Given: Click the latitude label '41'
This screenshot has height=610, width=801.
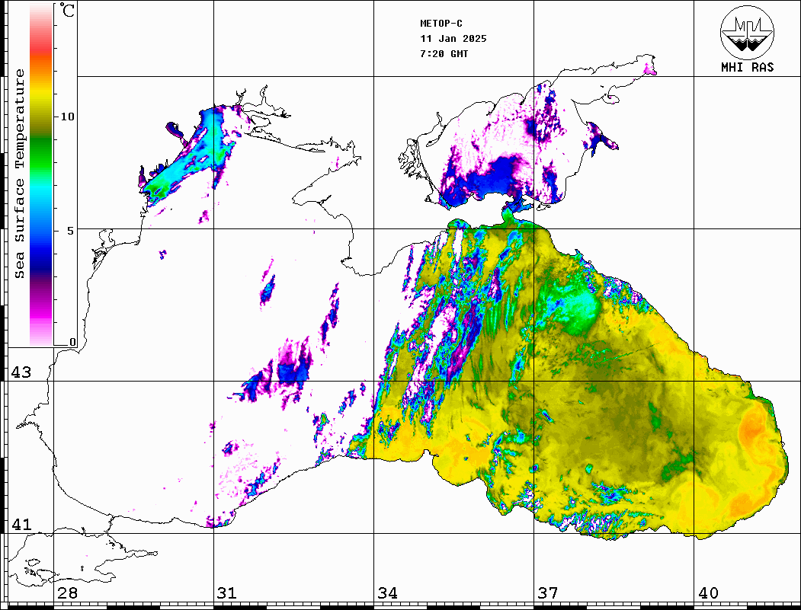Looking at the screenshot, I should coord(21,525).
